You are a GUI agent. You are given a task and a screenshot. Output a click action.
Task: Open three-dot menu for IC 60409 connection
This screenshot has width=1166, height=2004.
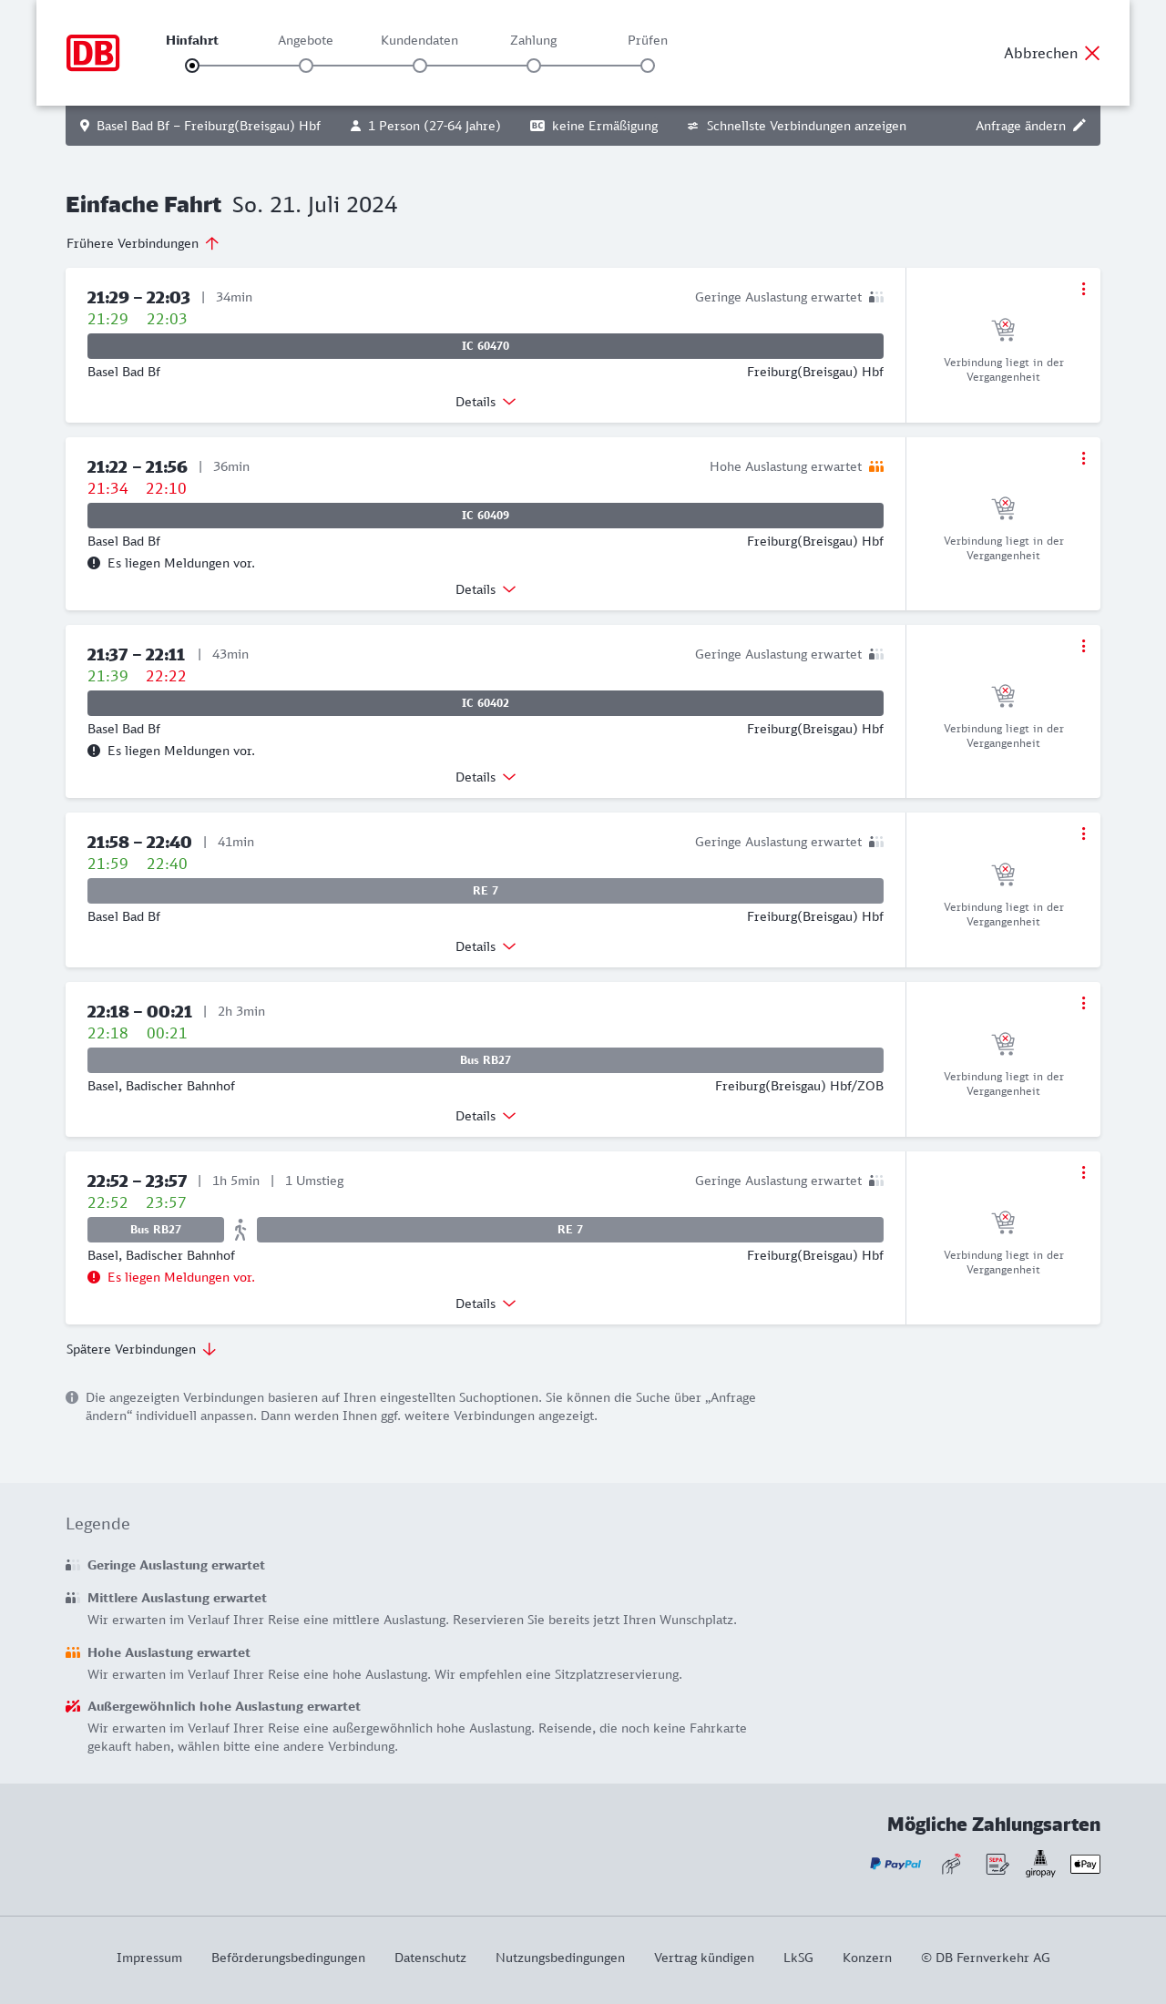click(x=1083, y=458)
